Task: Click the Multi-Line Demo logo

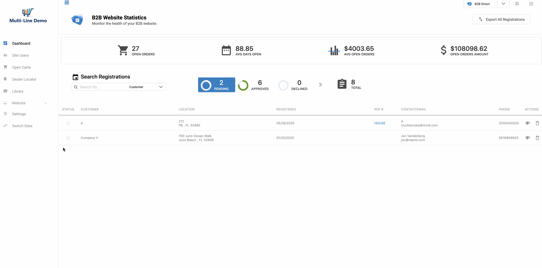Action: tap(28, 15)
